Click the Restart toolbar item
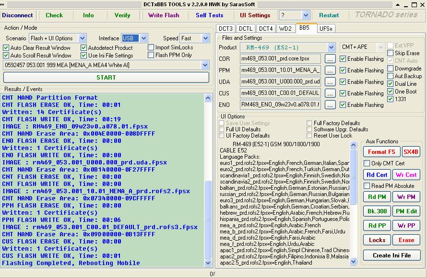 coord(329,15)
